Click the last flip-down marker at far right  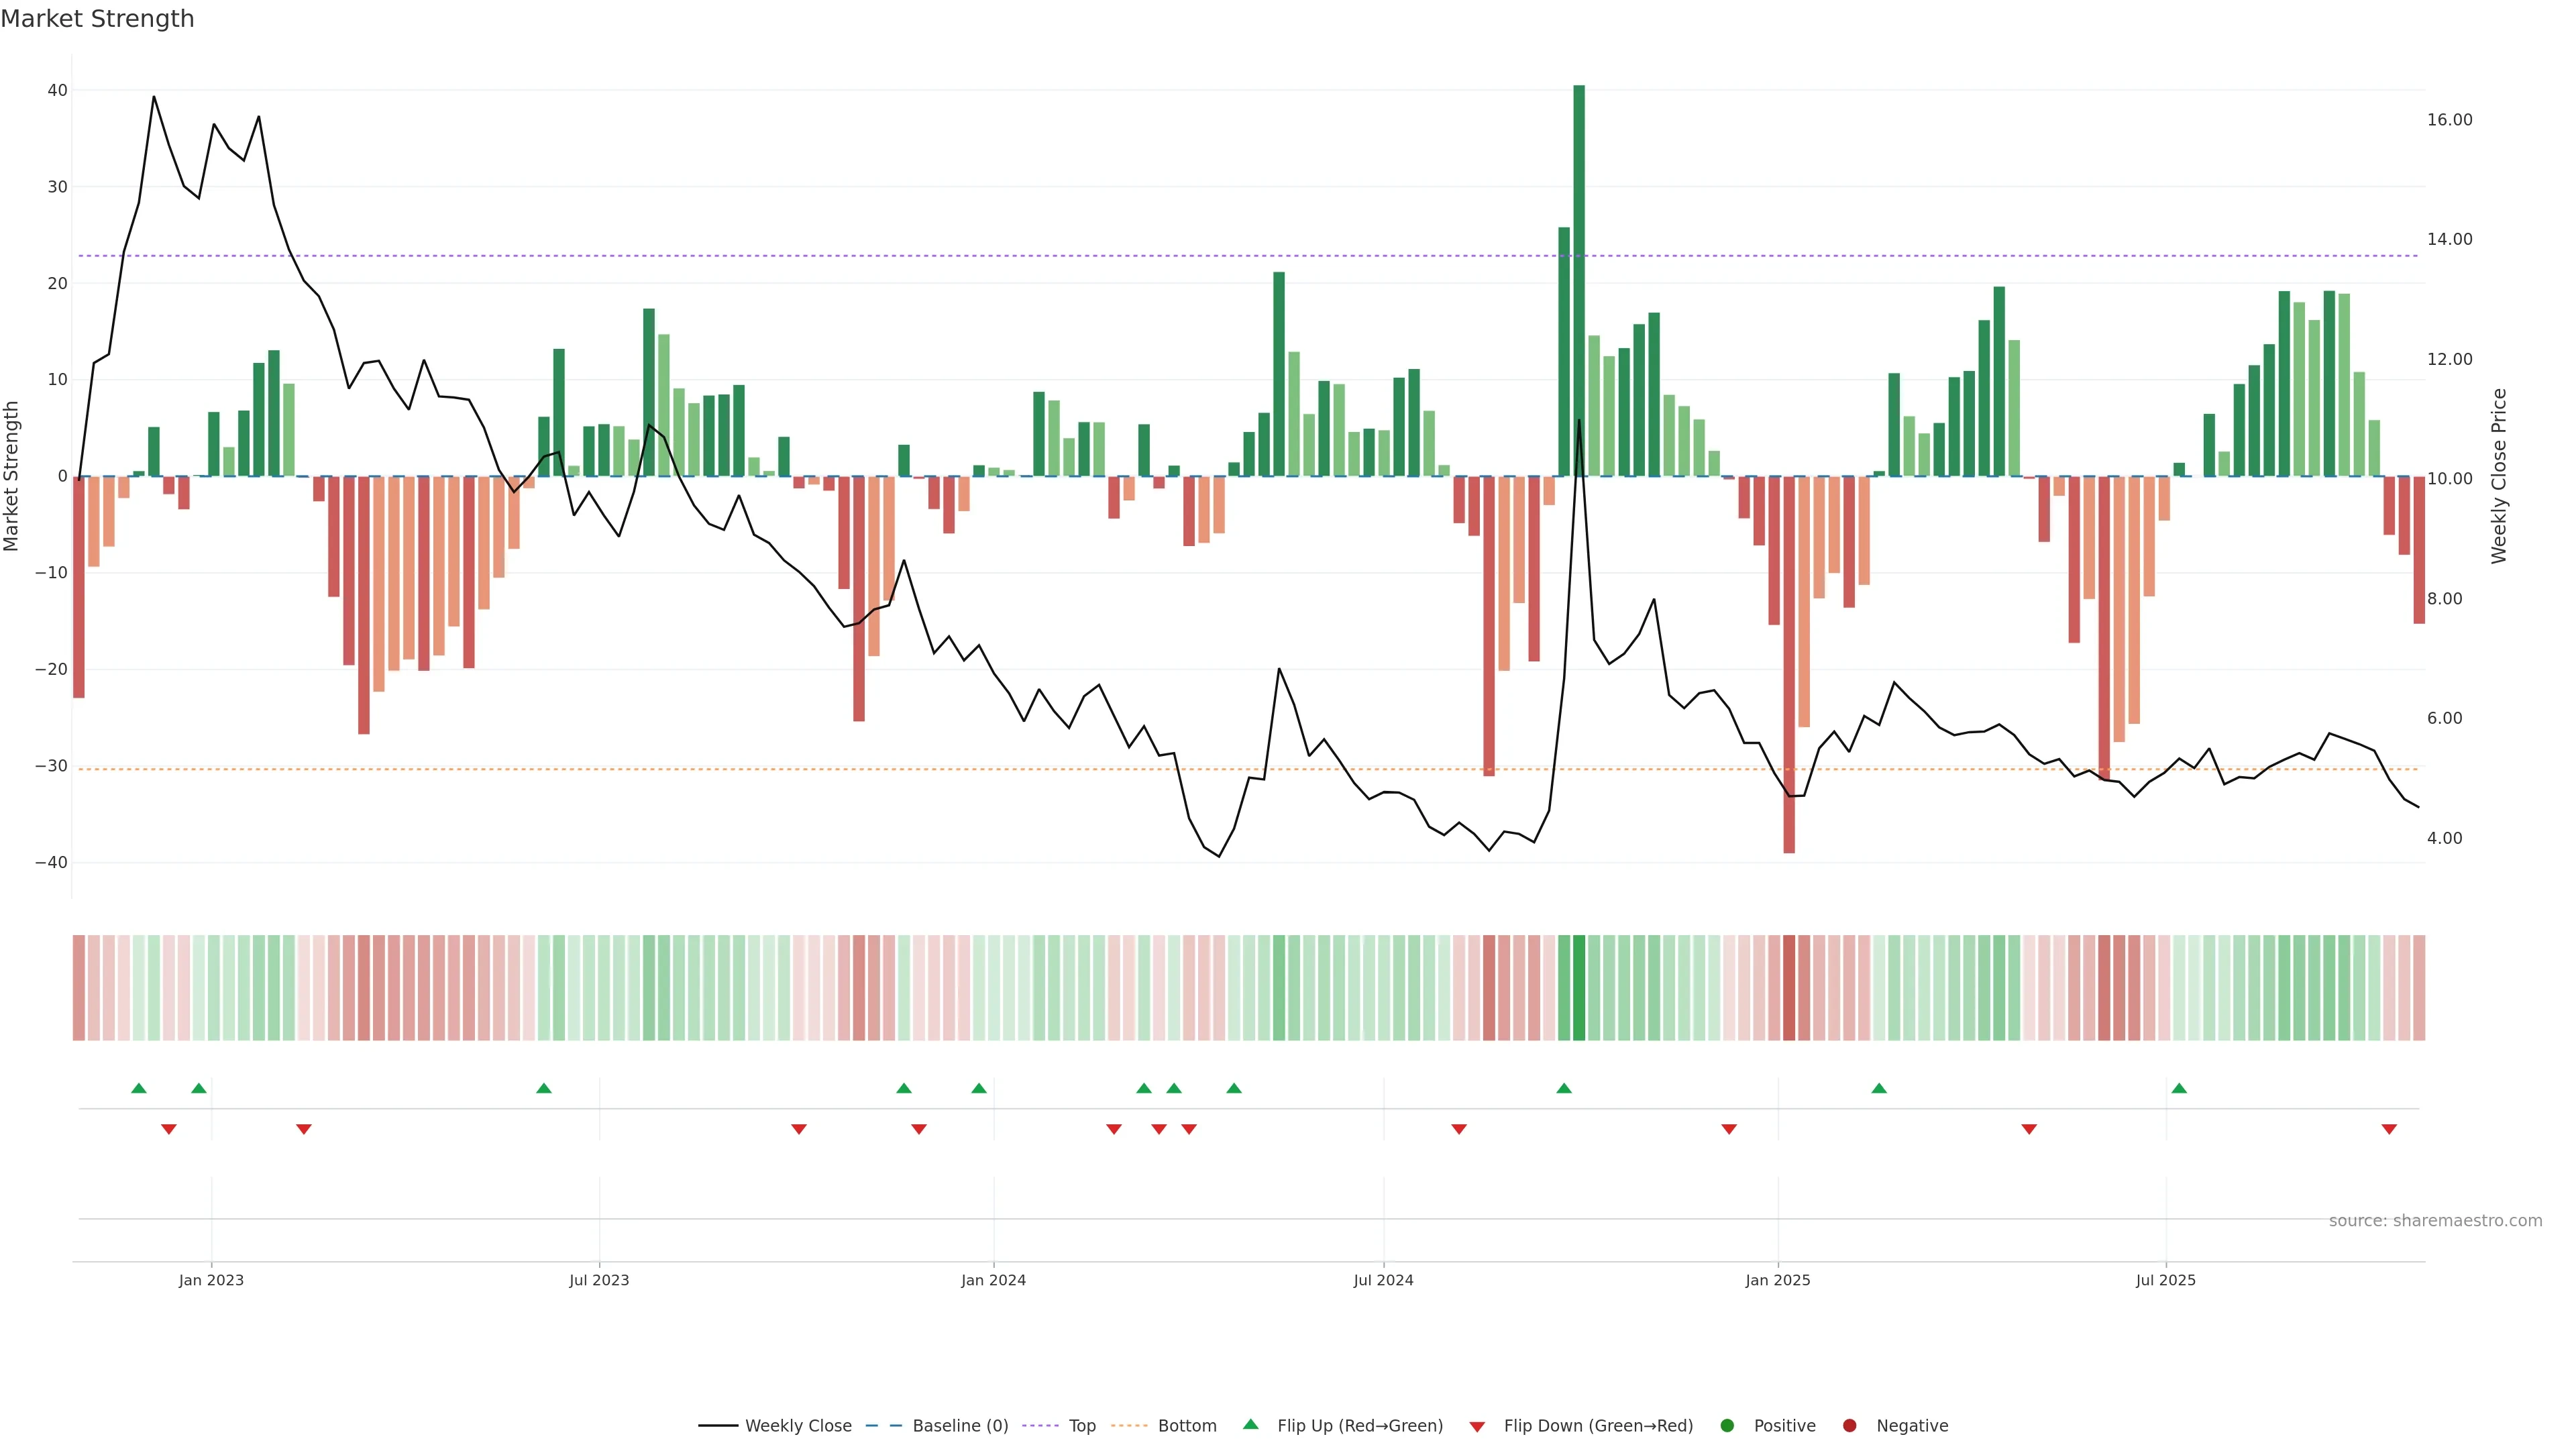pyautogui.click(x=2389, y=1129)
